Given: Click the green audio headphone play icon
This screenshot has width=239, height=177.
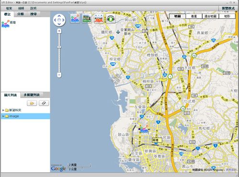Looking at the screenshot, I should (110, 19).
